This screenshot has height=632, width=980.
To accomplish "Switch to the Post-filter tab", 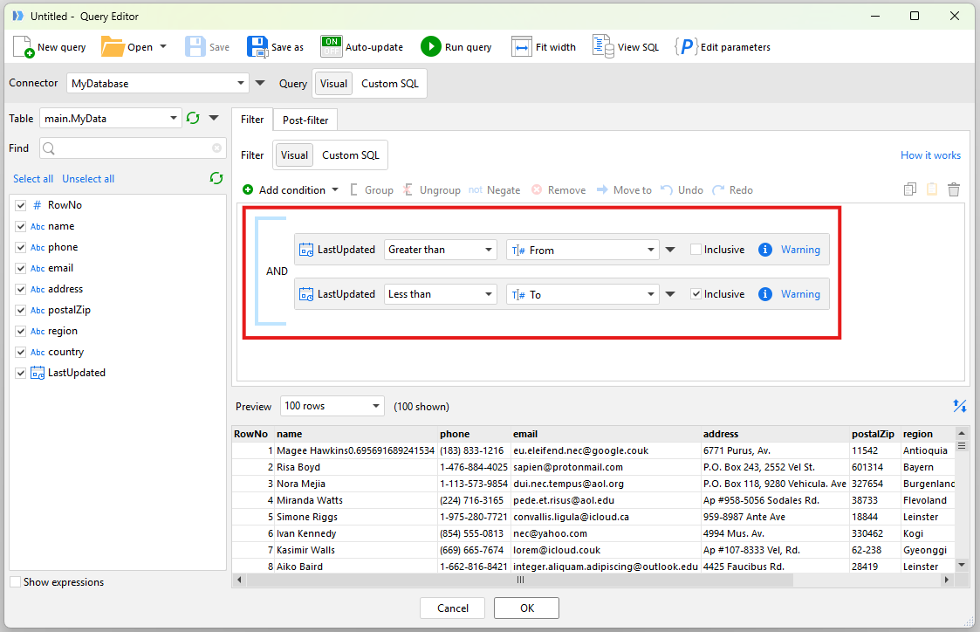I will (x=305, y=120).
